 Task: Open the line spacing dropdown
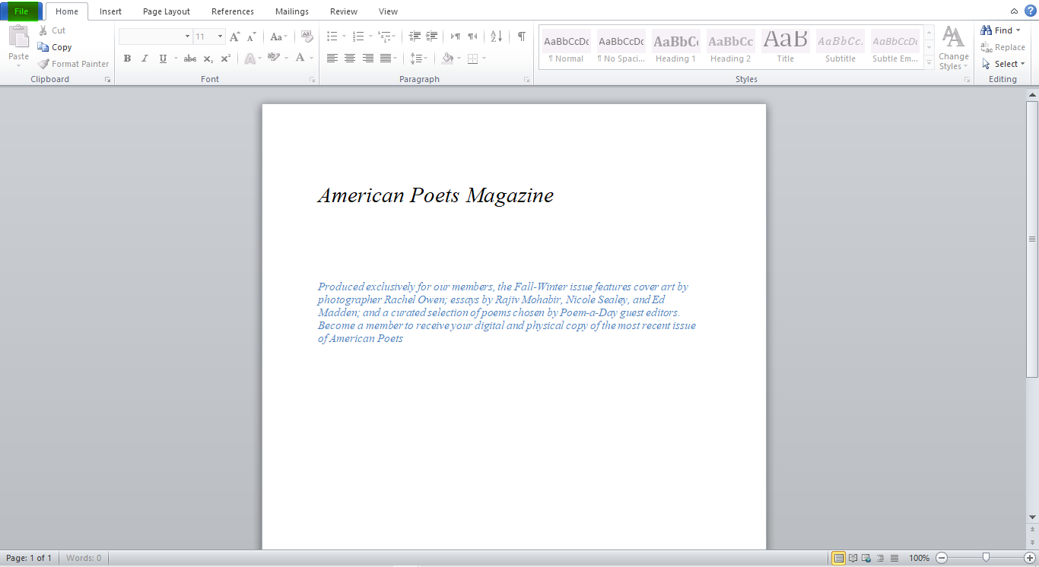click(x=418, y=59)
